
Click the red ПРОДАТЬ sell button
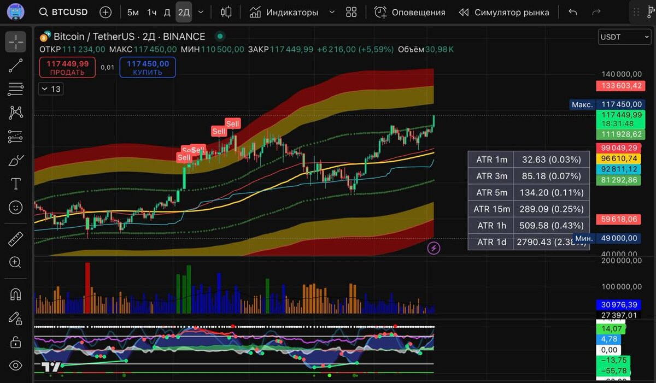point(67,67)
